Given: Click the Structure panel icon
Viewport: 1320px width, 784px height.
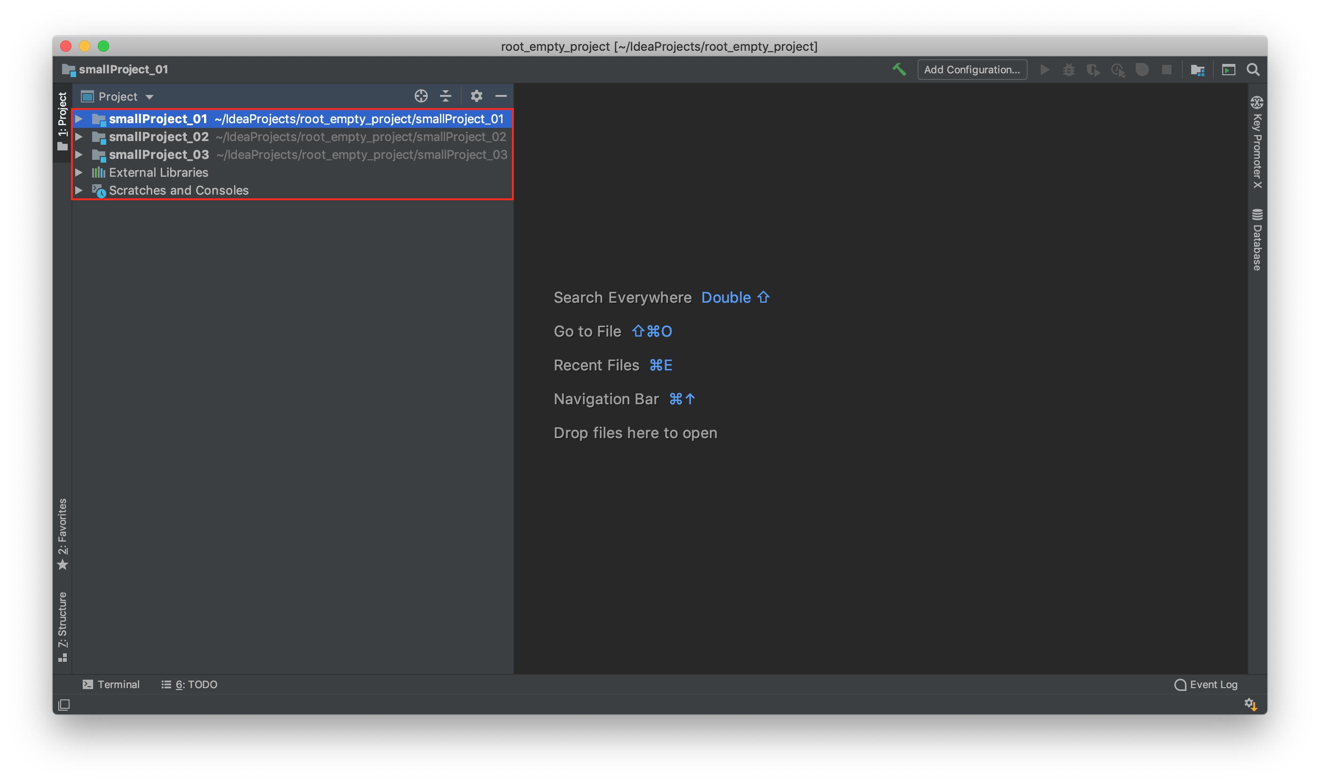Looking at the screenshot, I should [x=63, y=658].
